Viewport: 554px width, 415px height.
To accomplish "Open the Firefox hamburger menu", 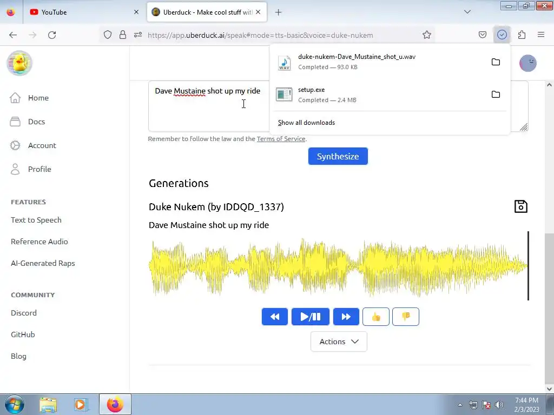I will pyautogui.click(x=541, y=35).
